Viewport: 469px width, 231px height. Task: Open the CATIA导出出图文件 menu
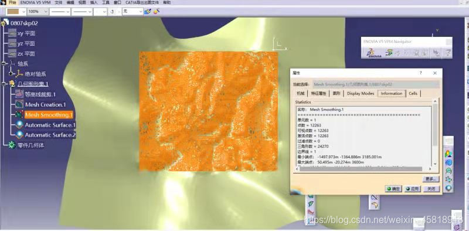coord(142,2)
